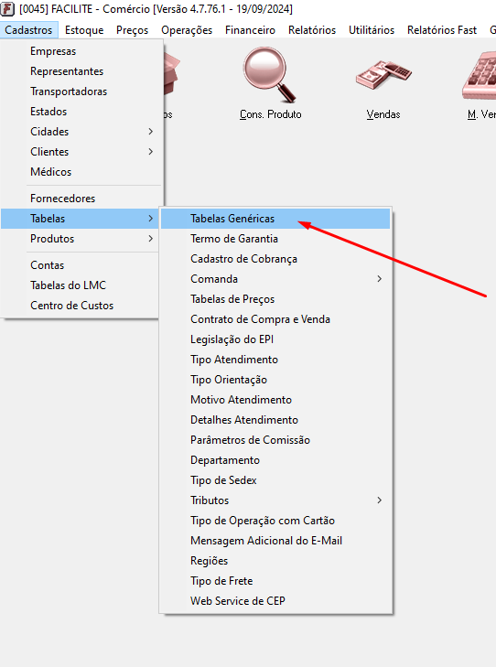Open the Financeiro menu

[x=250, y=30]
